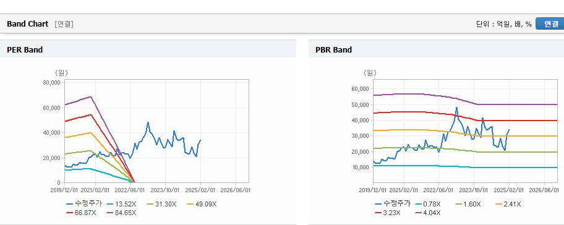The image size is (564, 225).
Task: Toggle the 수정주가 legend in PBR Band
Action: tap(393, 204)
